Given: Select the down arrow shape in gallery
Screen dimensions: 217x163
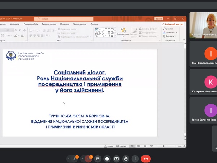Looking at the screenshot, I should pyautogui.click(x=109, y=33).
